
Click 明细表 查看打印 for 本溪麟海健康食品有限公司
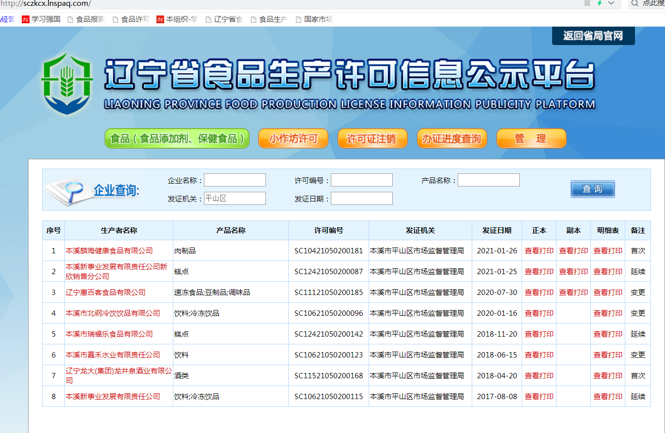pos(608,251)
